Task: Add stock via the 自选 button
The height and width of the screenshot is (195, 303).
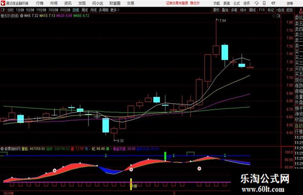Action: click(280, 10)
